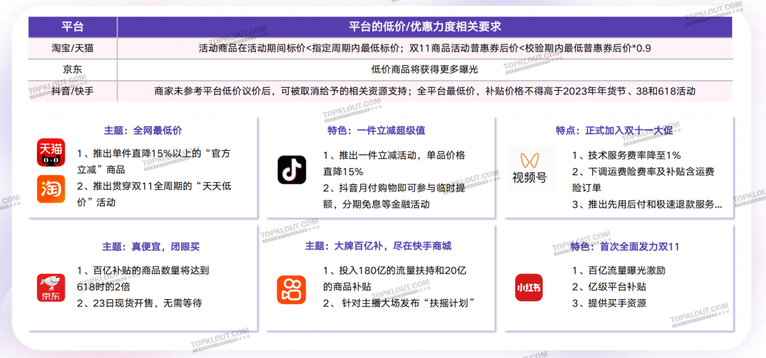Viewport: 766px width, 358px height.
Task: Click the WeChat Channels 视频号 logo
Action: (x=530, y=168)
